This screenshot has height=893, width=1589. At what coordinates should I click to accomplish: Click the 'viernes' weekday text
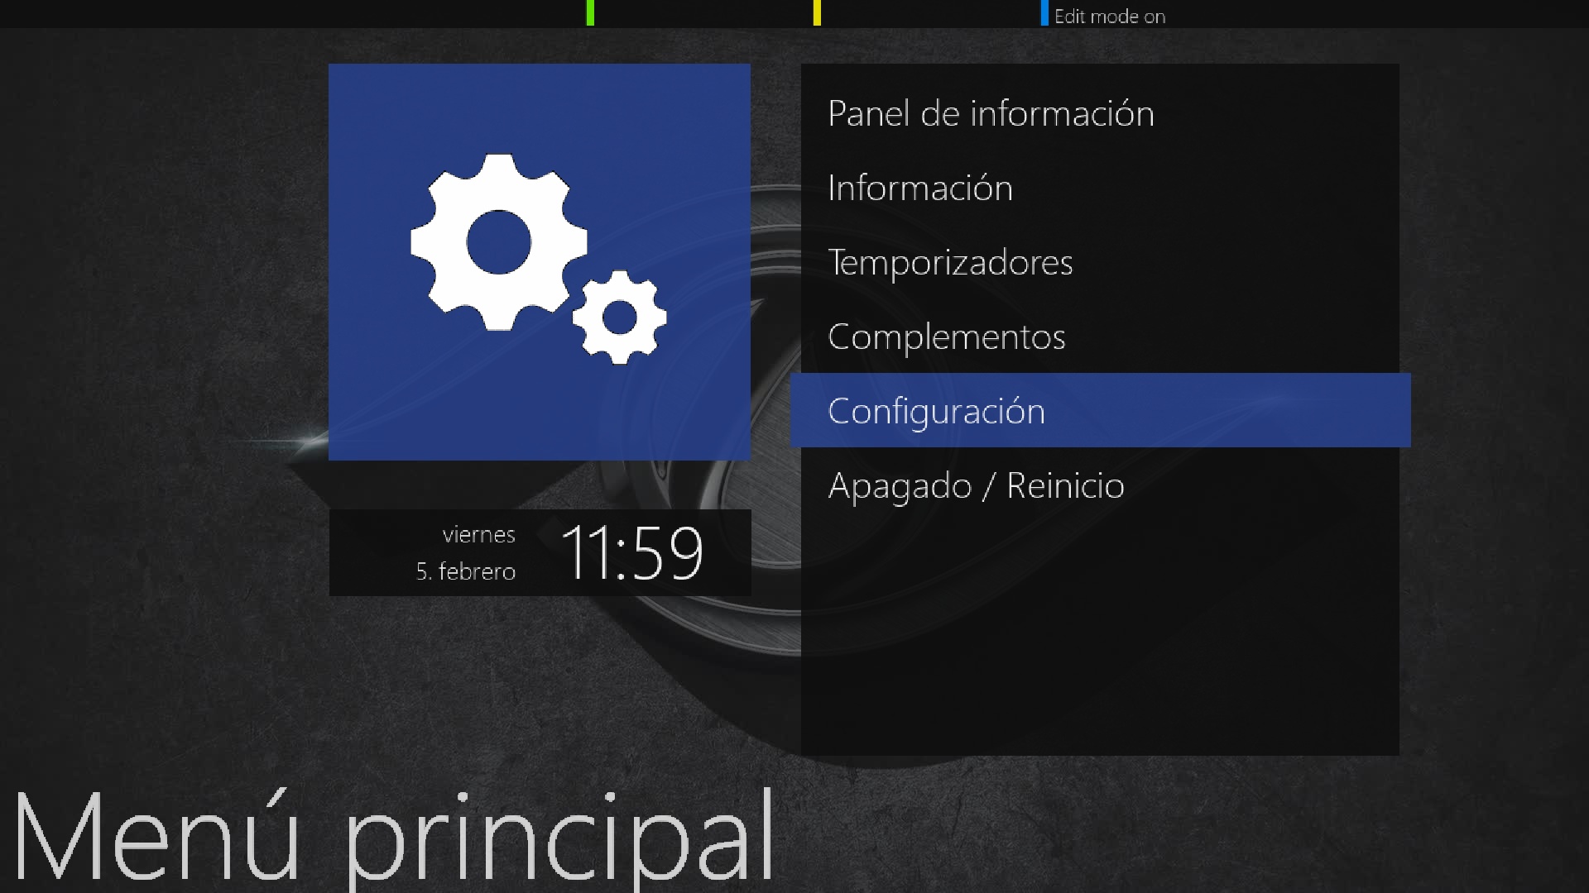pos(478,535)
